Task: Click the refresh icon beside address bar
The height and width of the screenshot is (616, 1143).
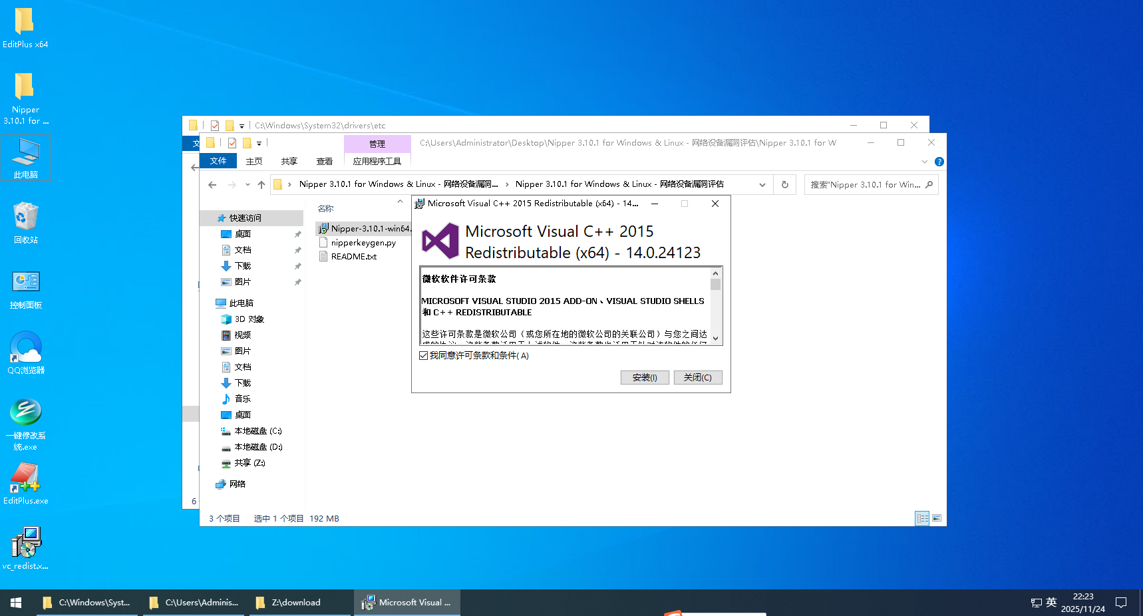Action: [785, 185]
